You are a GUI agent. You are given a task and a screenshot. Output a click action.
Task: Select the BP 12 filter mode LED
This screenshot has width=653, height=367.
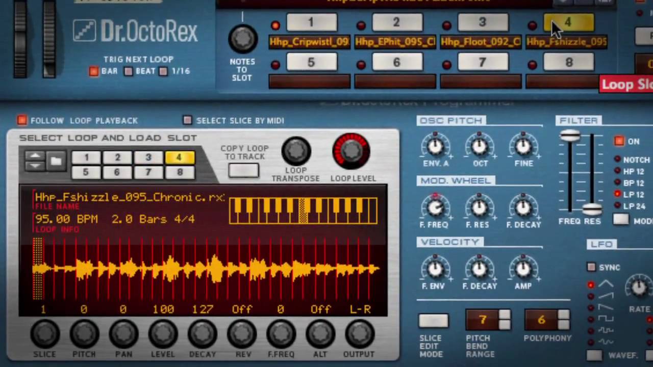click(x=618, y=182)
